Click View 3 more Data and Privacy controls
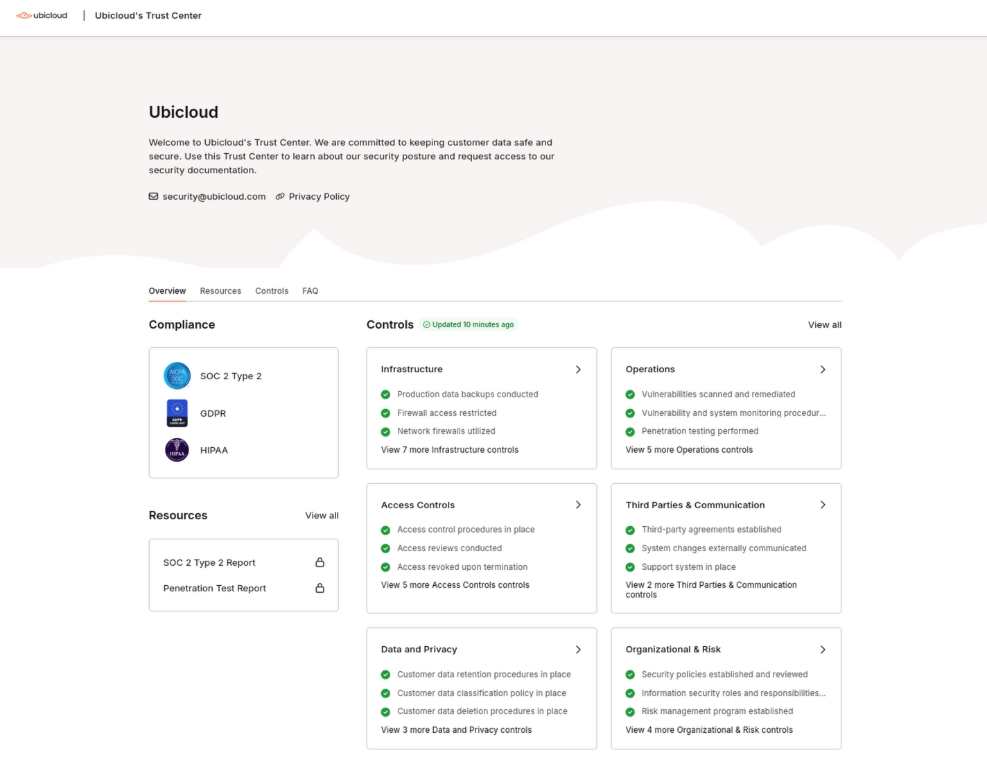987x764 pixels. [456, 730]
